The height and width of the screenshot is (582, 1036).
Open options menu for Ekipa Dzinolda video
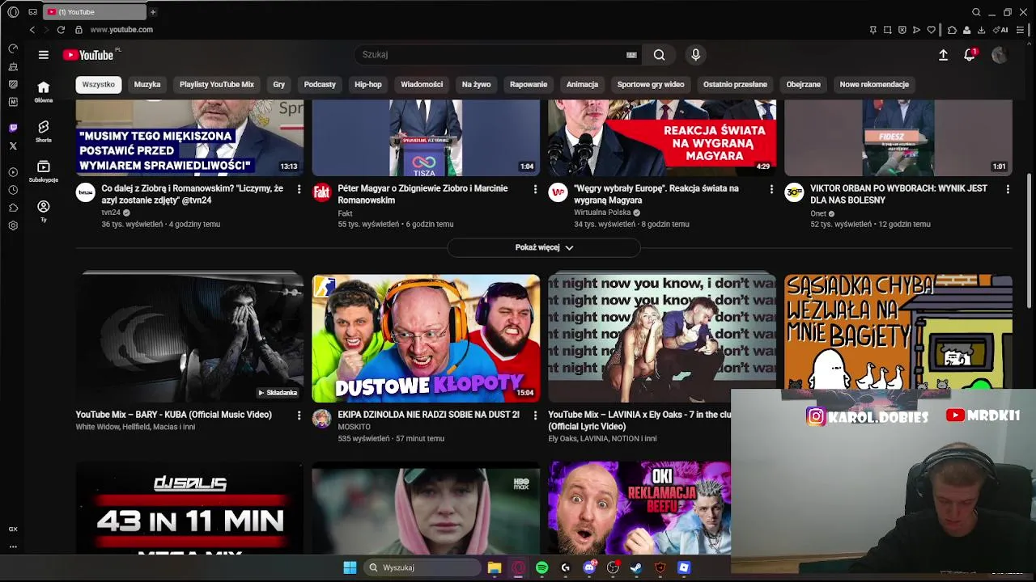click(535, 415)
